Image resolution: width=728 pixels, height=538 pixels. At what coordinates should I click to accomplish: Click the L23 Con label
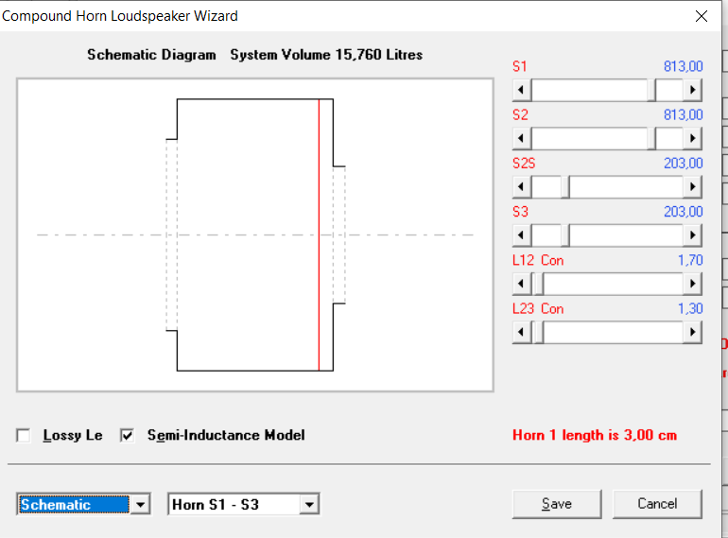tap(538, 308)
